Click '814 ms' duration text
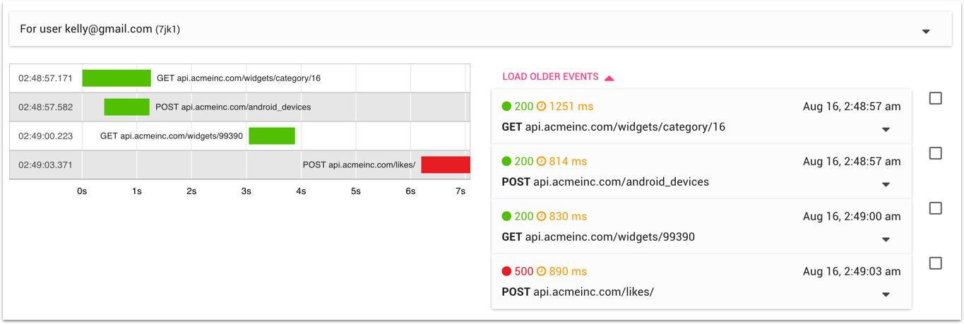This screenshot has height=324, width=964. (568, 162)
